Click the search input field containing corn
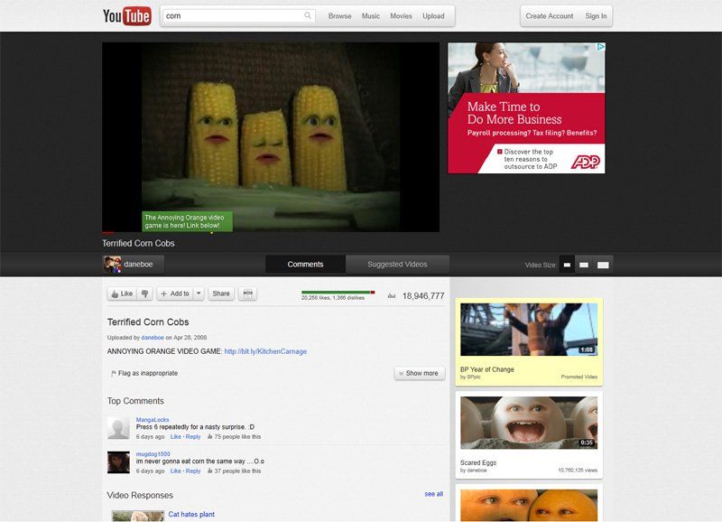This screenshot has height=522, width=722. [238, 15]
